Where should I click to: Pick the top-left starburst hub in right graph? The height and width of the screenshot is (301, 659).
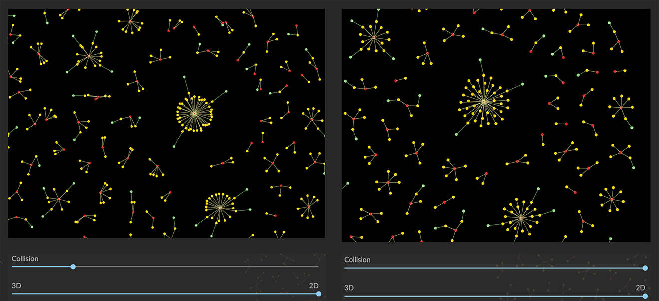(x=373, y=37)
